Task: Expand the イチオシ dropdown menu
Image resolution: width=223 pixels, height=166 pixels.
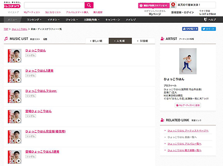Action: tap(53, 20)
